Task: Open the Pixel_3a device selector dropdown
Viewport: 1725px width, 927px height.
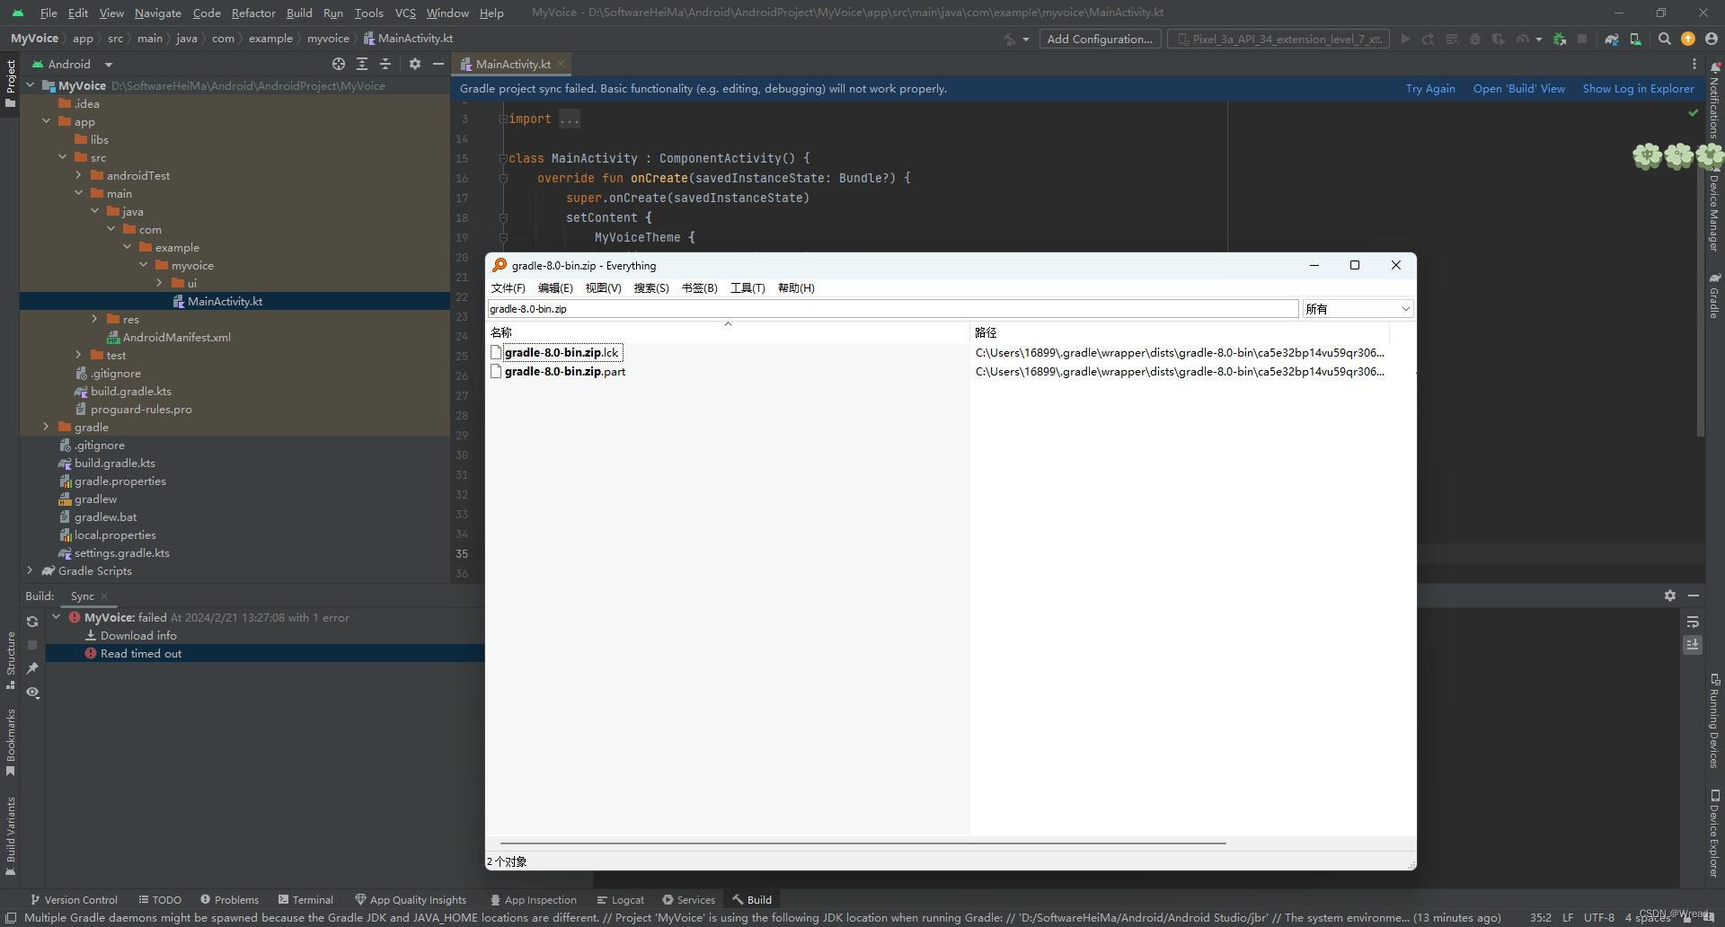Action: pyautogui.click(x=1278, y=39)
